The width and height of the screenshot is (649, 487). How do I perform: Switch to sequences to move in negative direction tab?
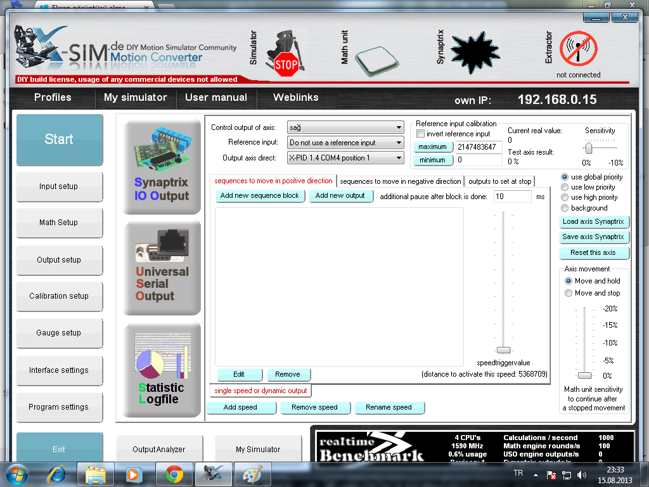point(400,181)
